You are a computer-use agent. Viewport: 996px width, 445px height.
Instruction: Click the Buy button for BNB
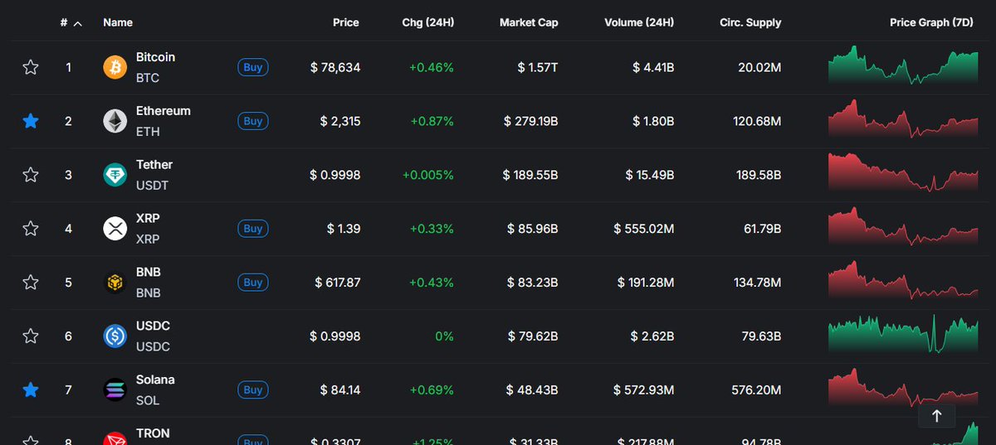(x=253, y=283)
